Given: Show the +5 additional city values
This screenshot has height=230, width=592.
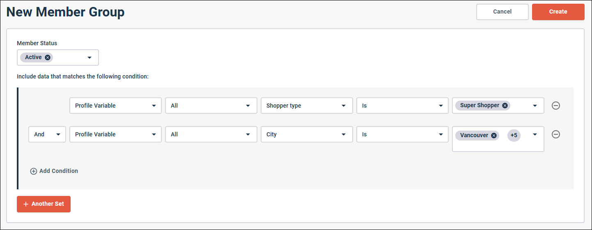Looking at the screenshot, I should (514, 135).
